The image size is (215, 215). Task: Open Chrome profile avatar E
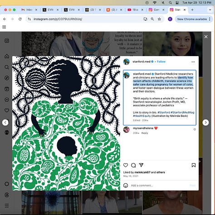coord(170,19)
